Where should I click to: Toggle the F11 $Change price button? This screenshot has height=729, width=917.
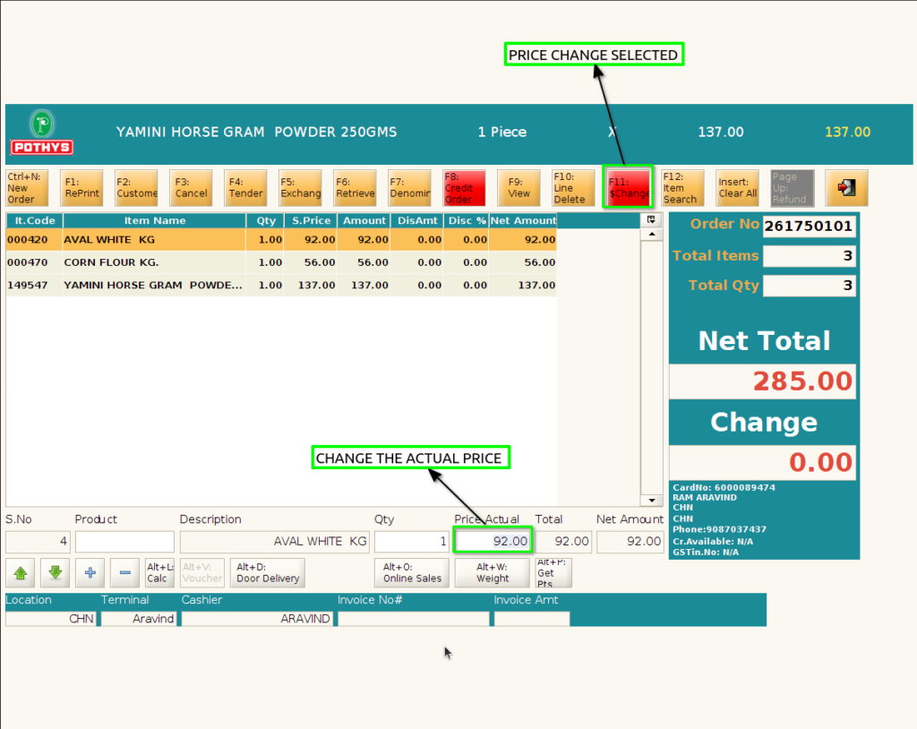[628, 188]
